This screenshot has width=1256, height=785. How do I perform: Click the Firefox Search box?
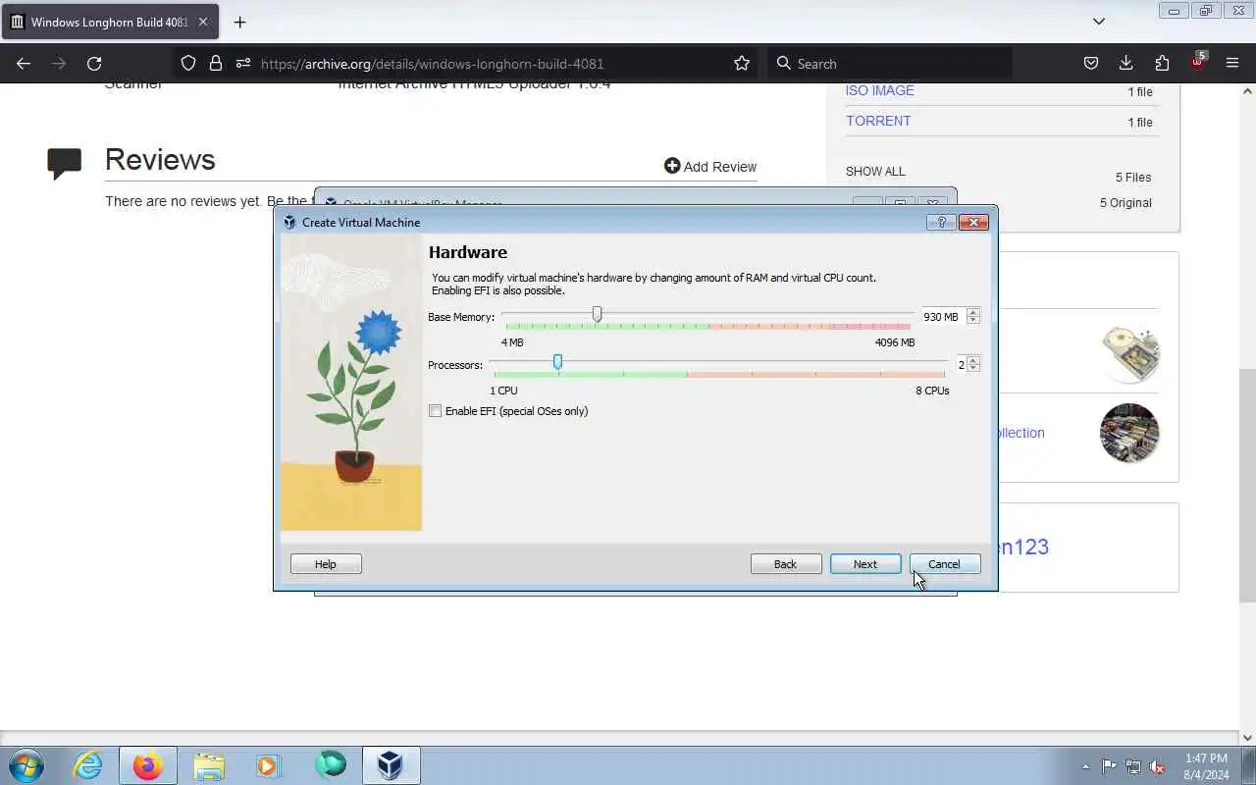point(888,64)
